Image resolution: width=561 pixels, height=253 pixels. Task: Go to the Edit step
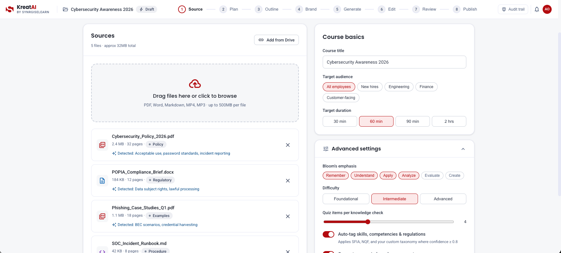(387, 9)
